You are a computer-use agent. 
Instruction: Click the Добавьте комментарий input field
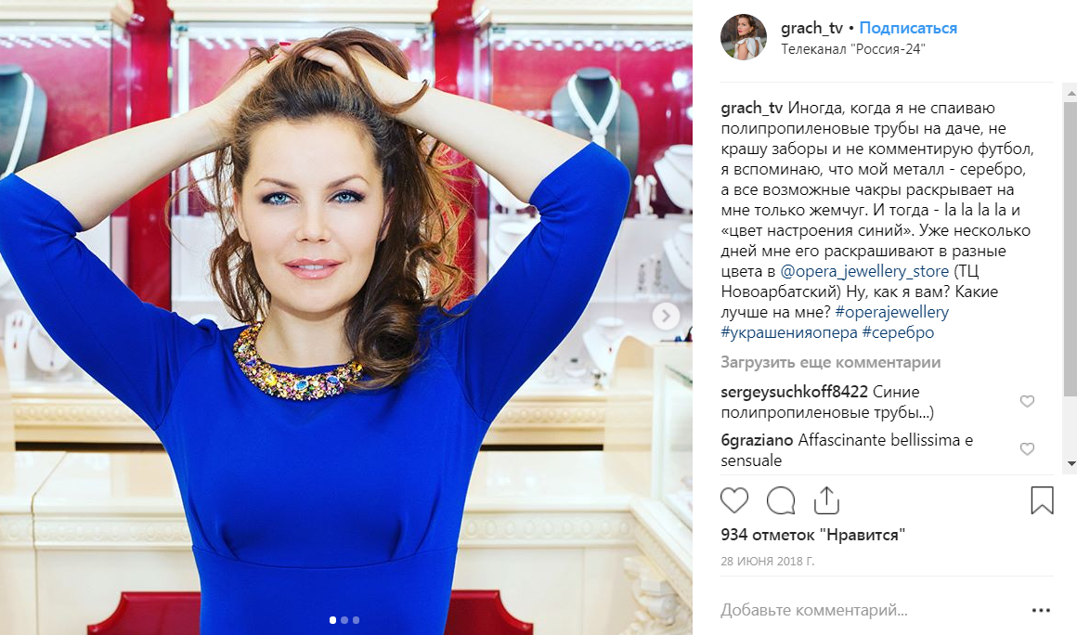pyautogui.click(x=869, y=610)
